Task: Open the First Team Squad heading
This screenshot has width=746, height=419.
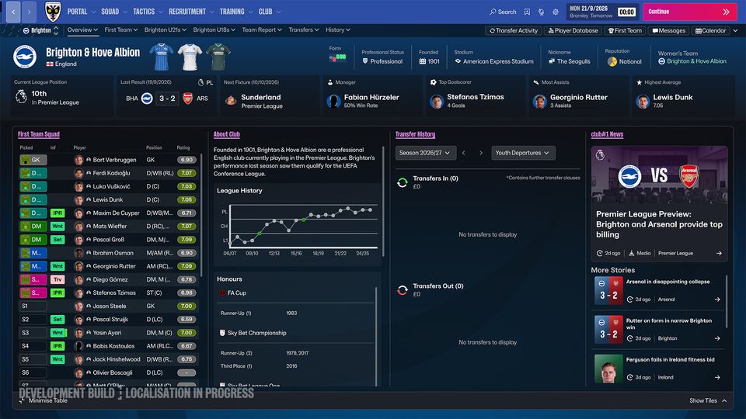Action: coord(39,134)
